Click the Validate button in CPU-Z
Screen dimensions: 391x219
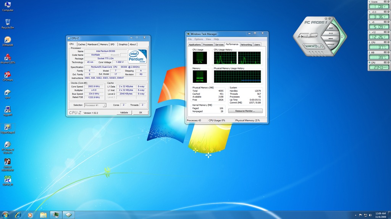tap(124, 113)
